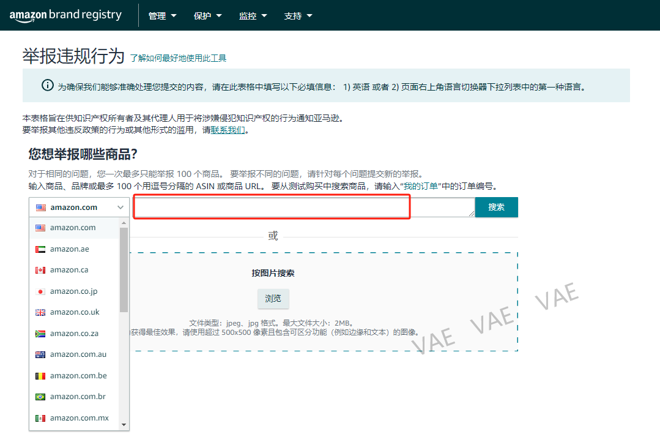
Task: Click the marketplace list scrollbar thumb
Action: point(124,270)
